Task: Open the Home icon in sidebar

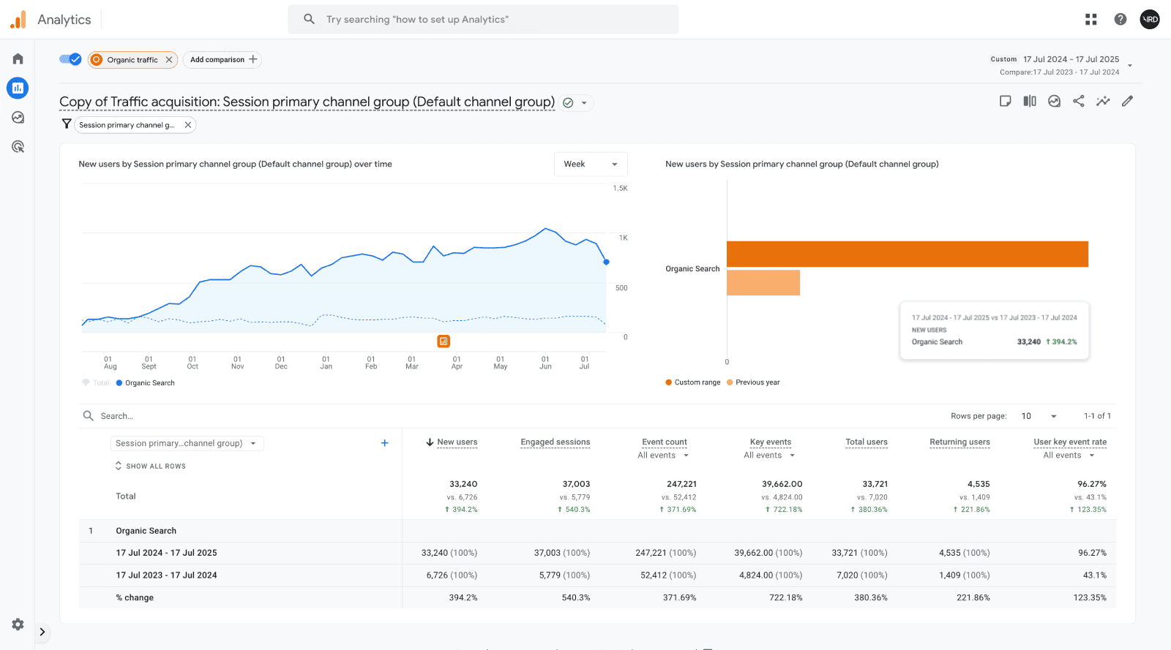Action: click(18, 58)
